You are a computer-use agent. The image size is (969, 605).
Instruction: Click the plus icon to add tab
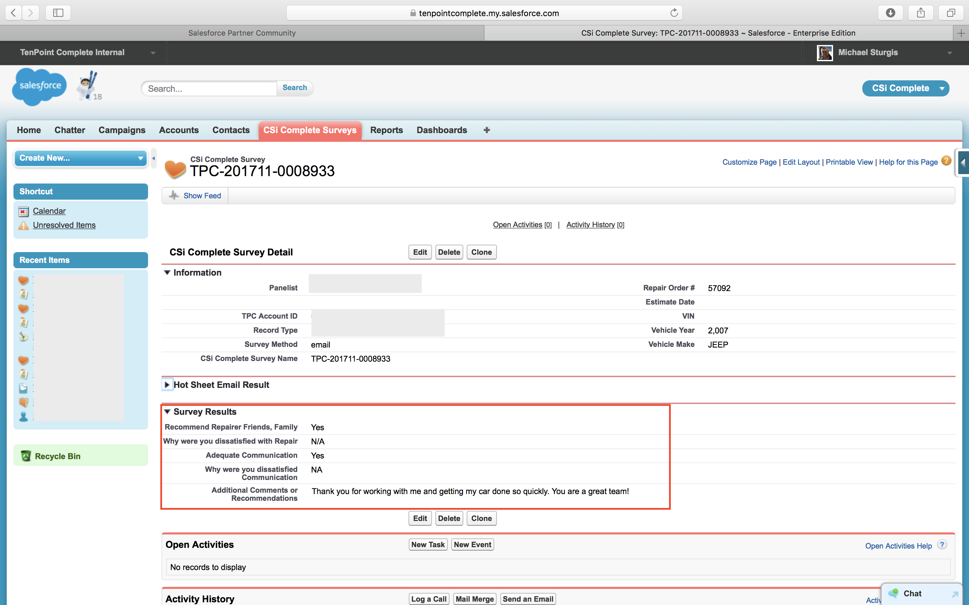487,130
